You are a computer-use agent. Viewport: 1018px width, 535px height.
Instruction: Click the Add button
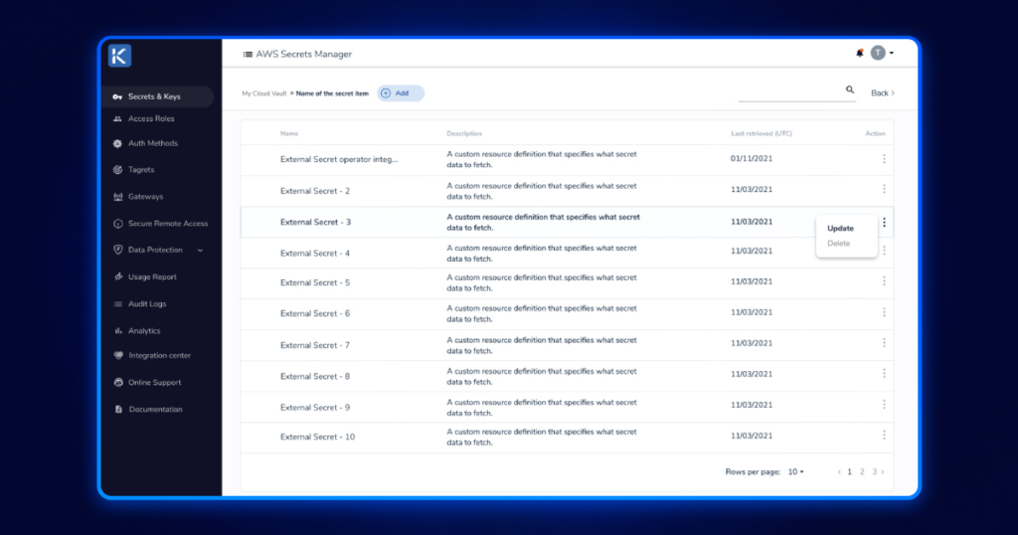401,93
